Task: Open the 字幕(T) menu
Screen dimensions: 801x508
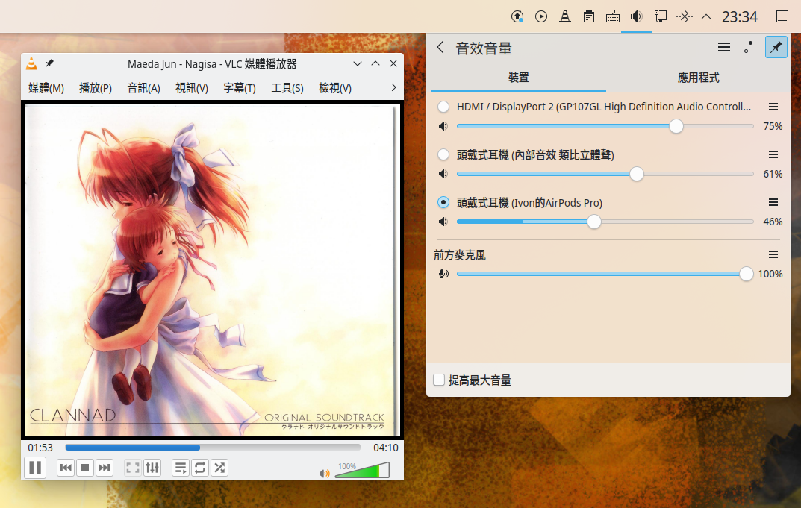Action: (240, 88)
